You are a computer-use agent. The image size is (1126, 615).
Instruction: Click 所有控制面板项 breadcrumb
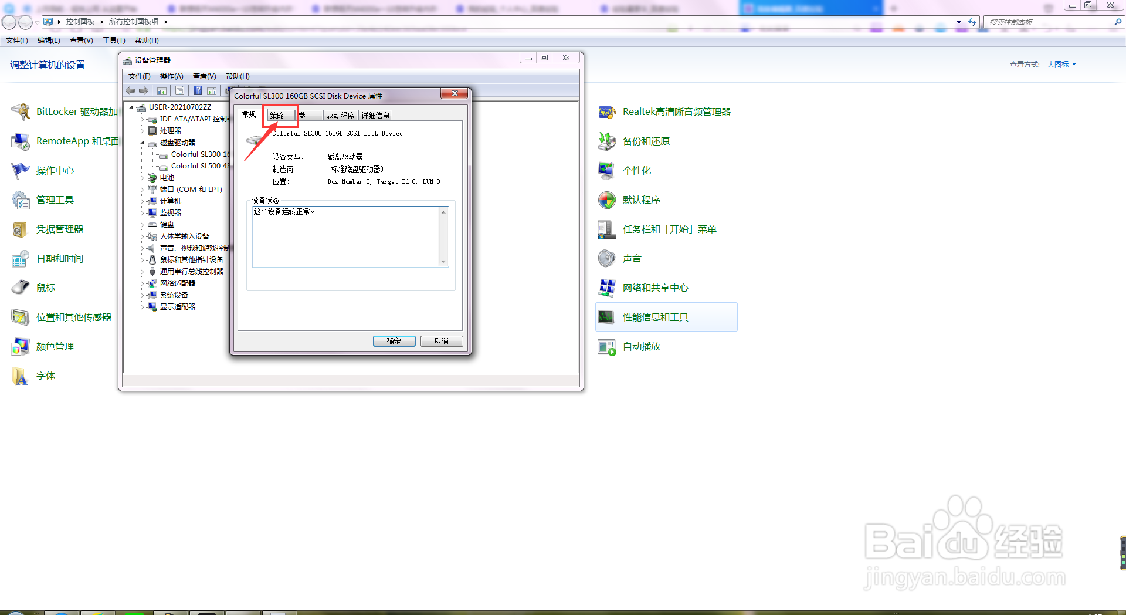tap(134, 22)
